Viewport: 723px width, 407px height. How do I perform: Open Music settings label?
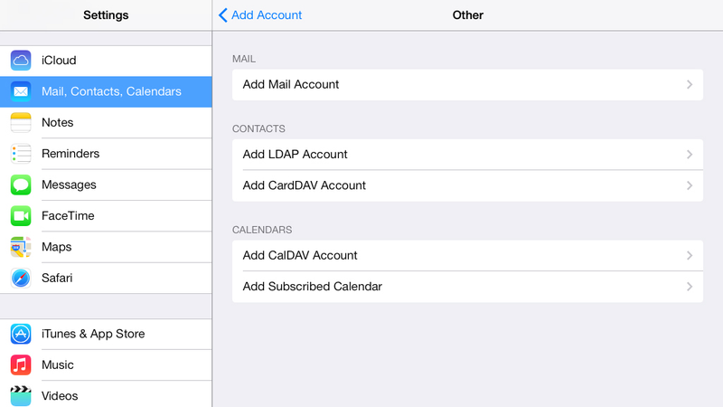pyautogui.click(x=58, y=365)
